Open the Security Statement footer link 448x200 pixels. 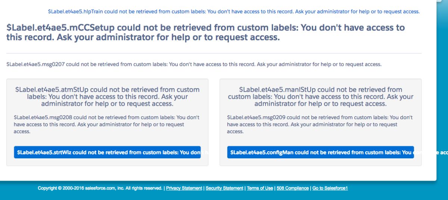[224, 188]
